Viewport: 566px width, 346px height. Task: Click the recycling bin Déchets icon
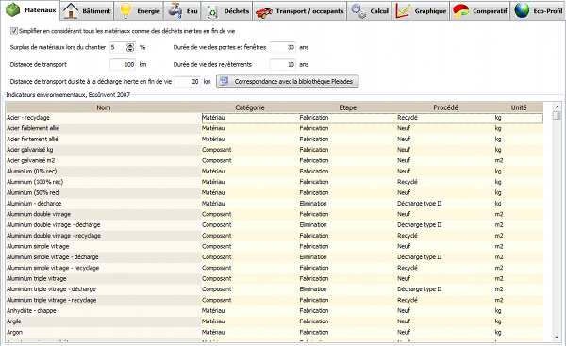(x=212, y=12)
